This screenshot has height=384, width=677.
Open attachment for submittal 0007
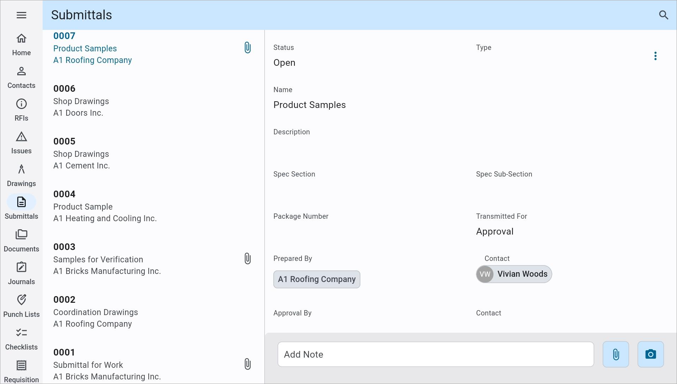click(248, 47)
